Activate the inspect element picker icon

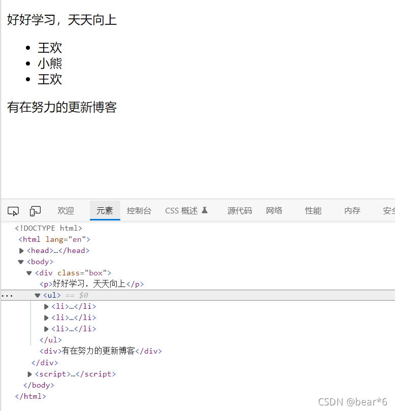13,211
